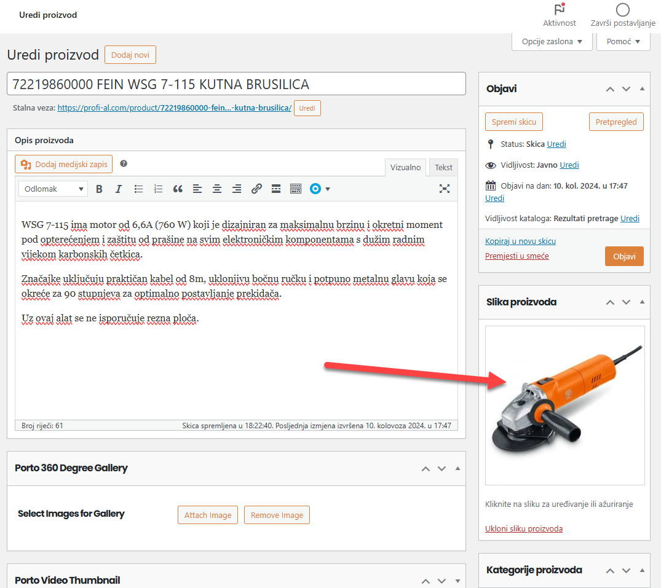The width and height of the screenshot is (661, 588).
Task: Open the Opcije zaslona dropdown
Action: (x=552, y=42)
